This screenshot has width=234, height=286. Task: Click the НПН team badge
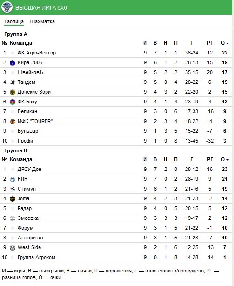click(13, 179)
